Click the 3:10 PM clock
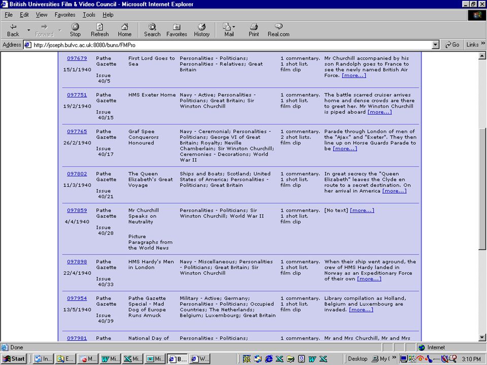487x365 pixels. click(471, 359)
